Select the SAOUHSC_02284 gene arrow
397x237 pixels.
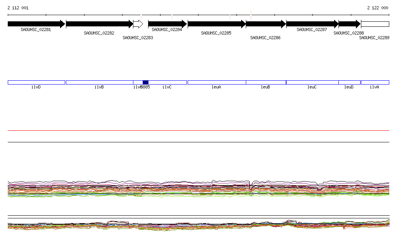[x=167, y=24]
